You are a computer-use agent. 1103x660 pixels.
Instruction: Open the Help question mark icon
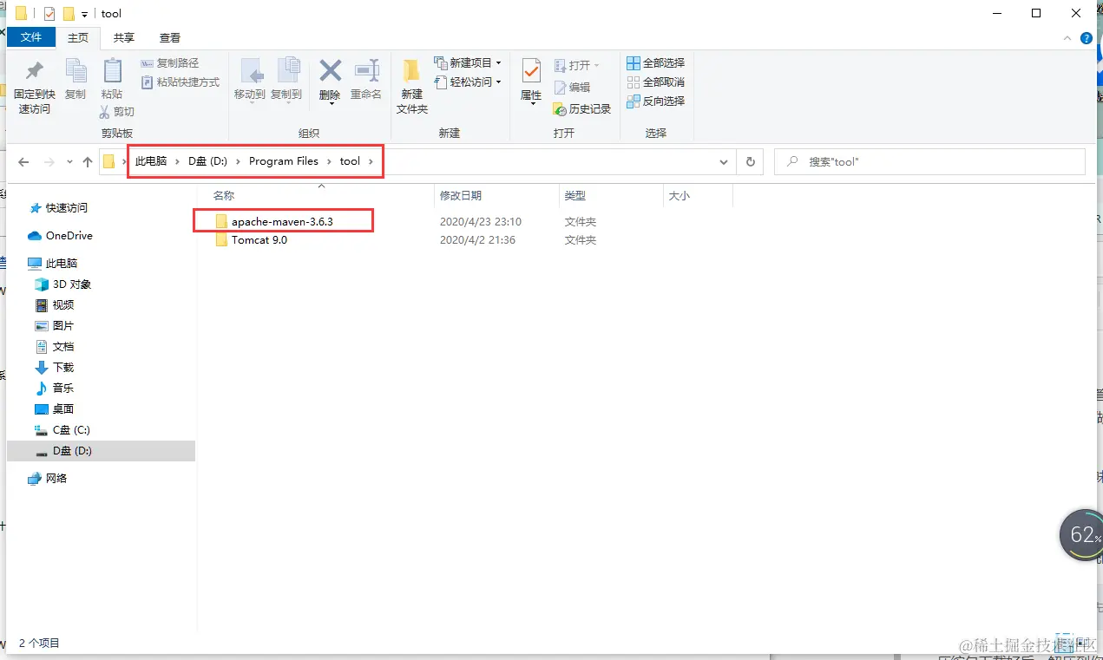1085,38
